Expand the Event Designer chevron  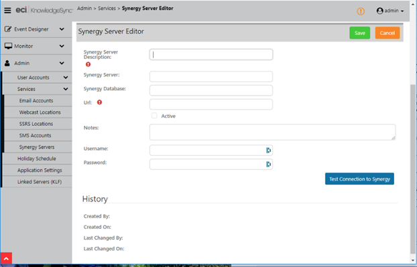tap(62, 29)
